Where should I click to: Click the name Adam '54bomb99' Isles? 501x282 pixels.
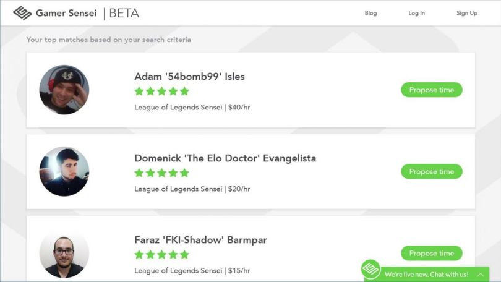189,77
